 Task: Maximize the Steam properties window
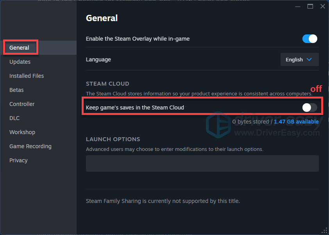[310, 6]
